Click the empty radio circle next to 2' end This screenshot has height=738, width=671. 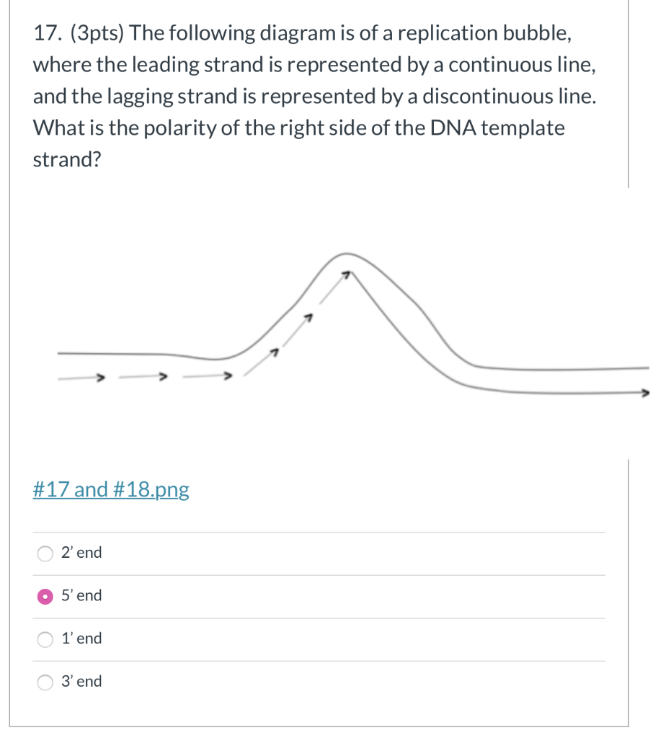pyautogui.click(x=45, y=553)
